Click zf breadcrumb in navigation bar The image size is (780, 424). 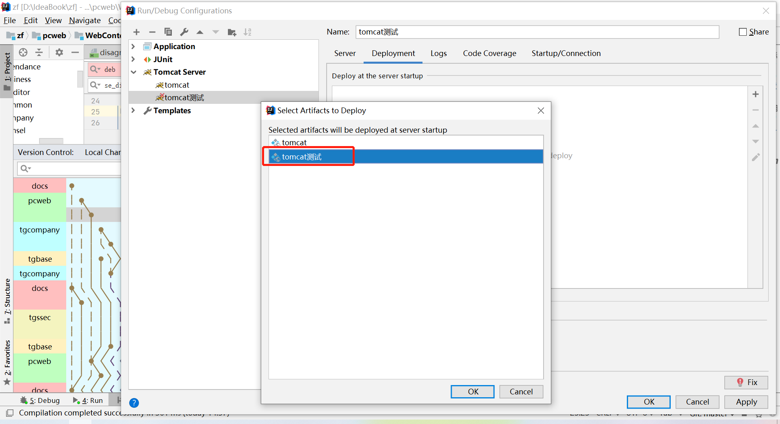[x=15, y=35]
